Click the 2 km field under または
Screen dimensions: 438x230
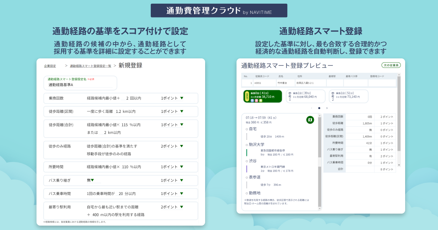pyautogui.click(x=103, y=133)
